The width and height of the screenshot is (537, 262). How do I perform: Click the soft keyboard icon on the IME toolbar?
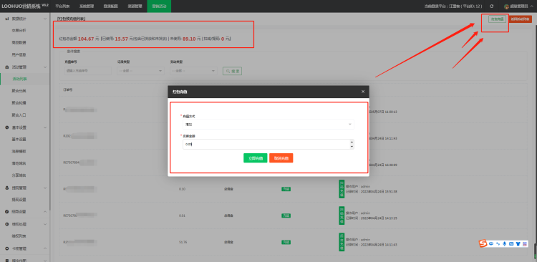tap(511, 244)
